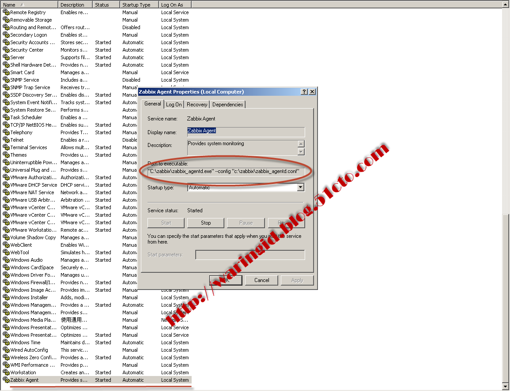Click the SNMP Trap Service icon

tap(6, 87)
